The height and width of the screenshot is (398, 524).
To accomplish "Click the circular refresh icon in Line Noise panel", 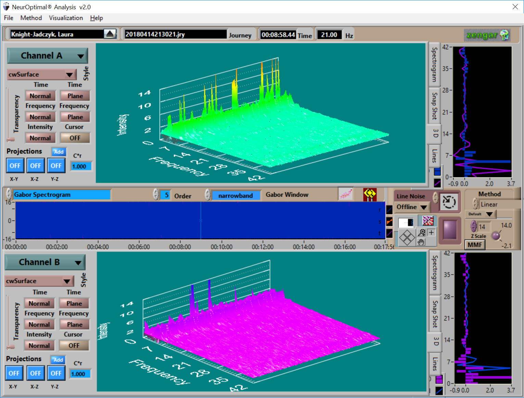I will pyautogui.click(x=449, y=202).
